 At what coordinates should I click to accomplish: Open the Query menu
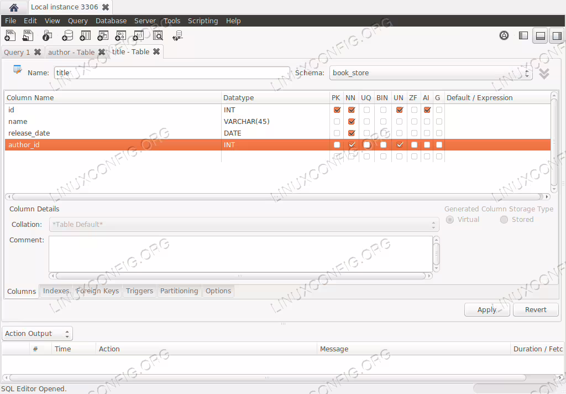click(78, 21)
